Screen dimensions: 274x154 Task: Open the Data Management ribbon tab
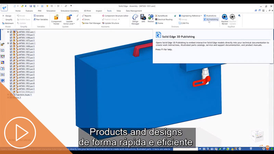(134, 11)
